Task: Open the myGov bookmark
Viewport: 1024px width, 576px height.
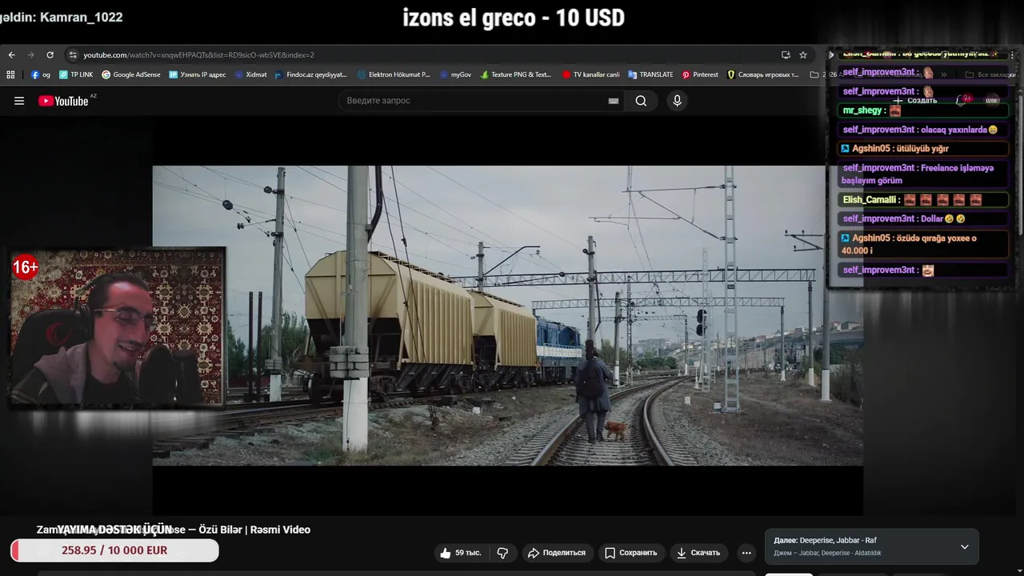Action: (454, 74)
